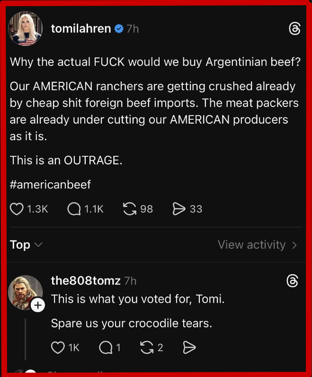Click the Threads logo on tomilahren's post
The height and width of the screenshot is (377, 312).
point(294,29)
